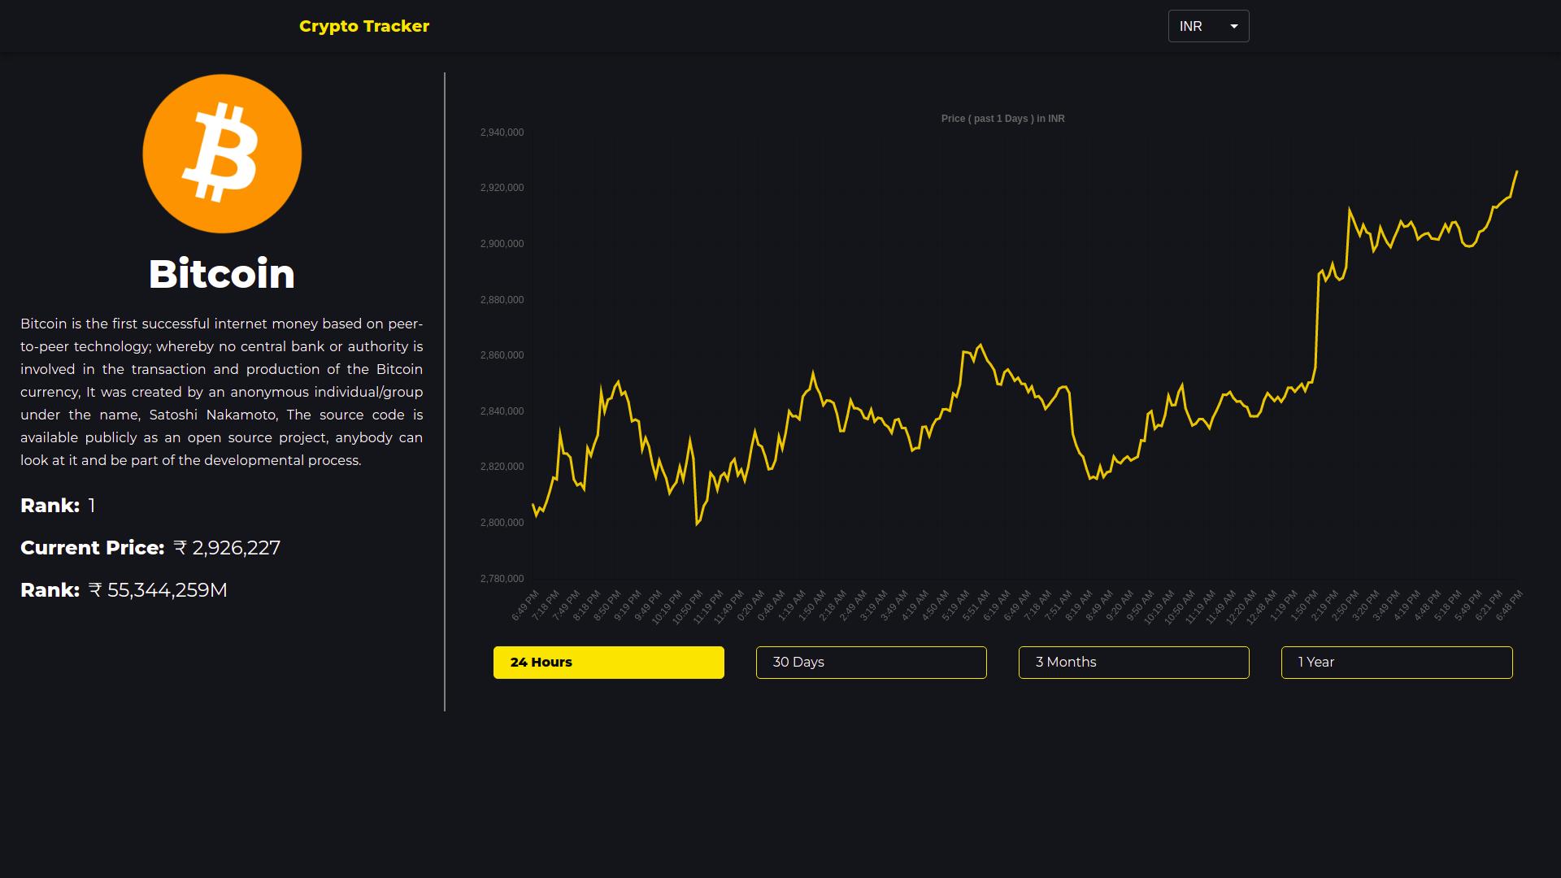
Task: Click the 2,900,000 y-axis label
Action: point(502,244)
